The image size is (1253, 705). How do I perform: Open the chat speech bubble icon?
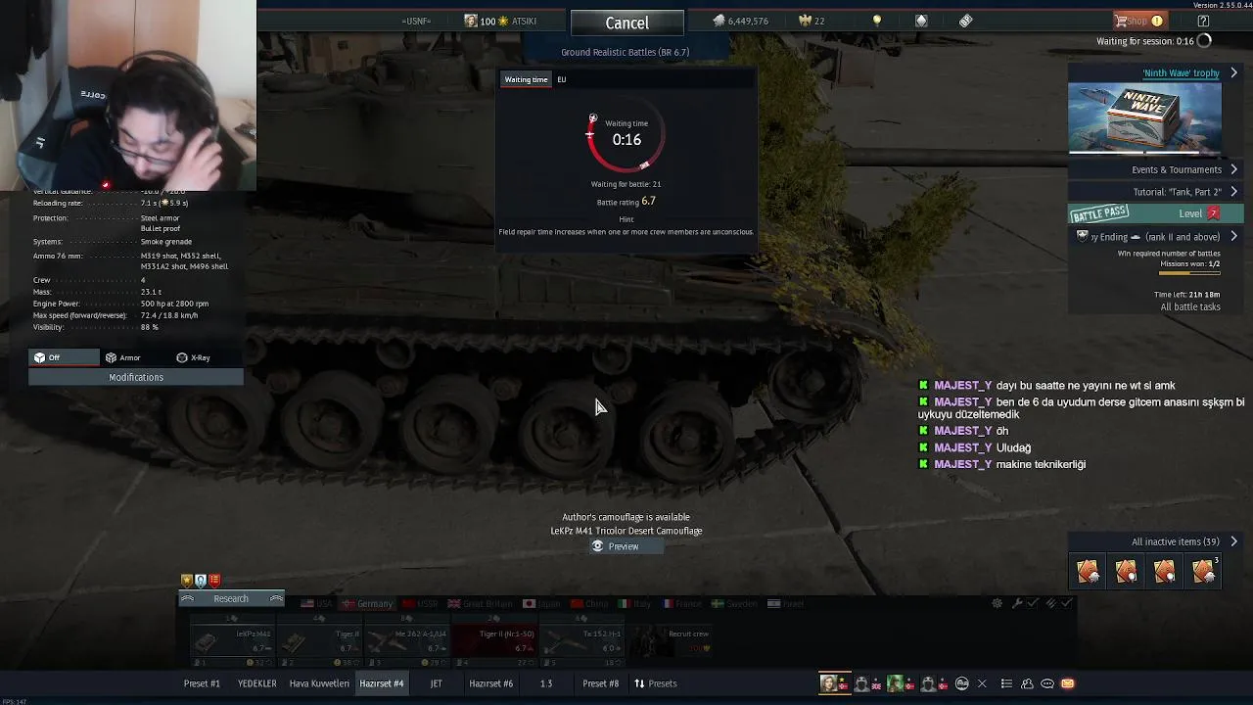pos(1047,683)
